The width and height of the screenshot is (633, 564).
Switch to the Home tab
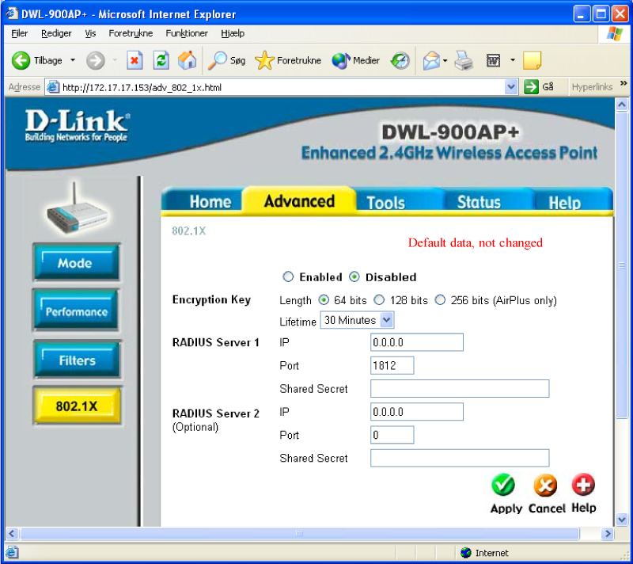[x=203, y=200]
